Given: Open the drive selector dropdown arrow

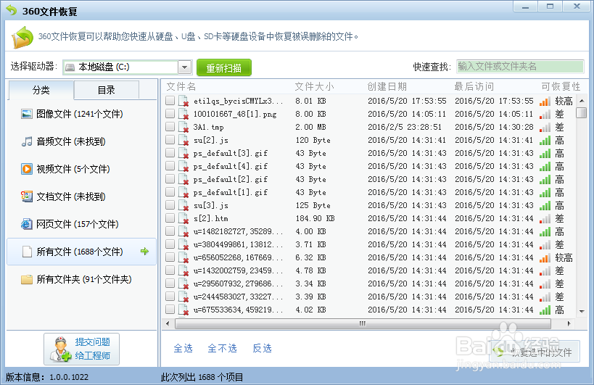Looking at the screenshot, I should click(184, 67).
